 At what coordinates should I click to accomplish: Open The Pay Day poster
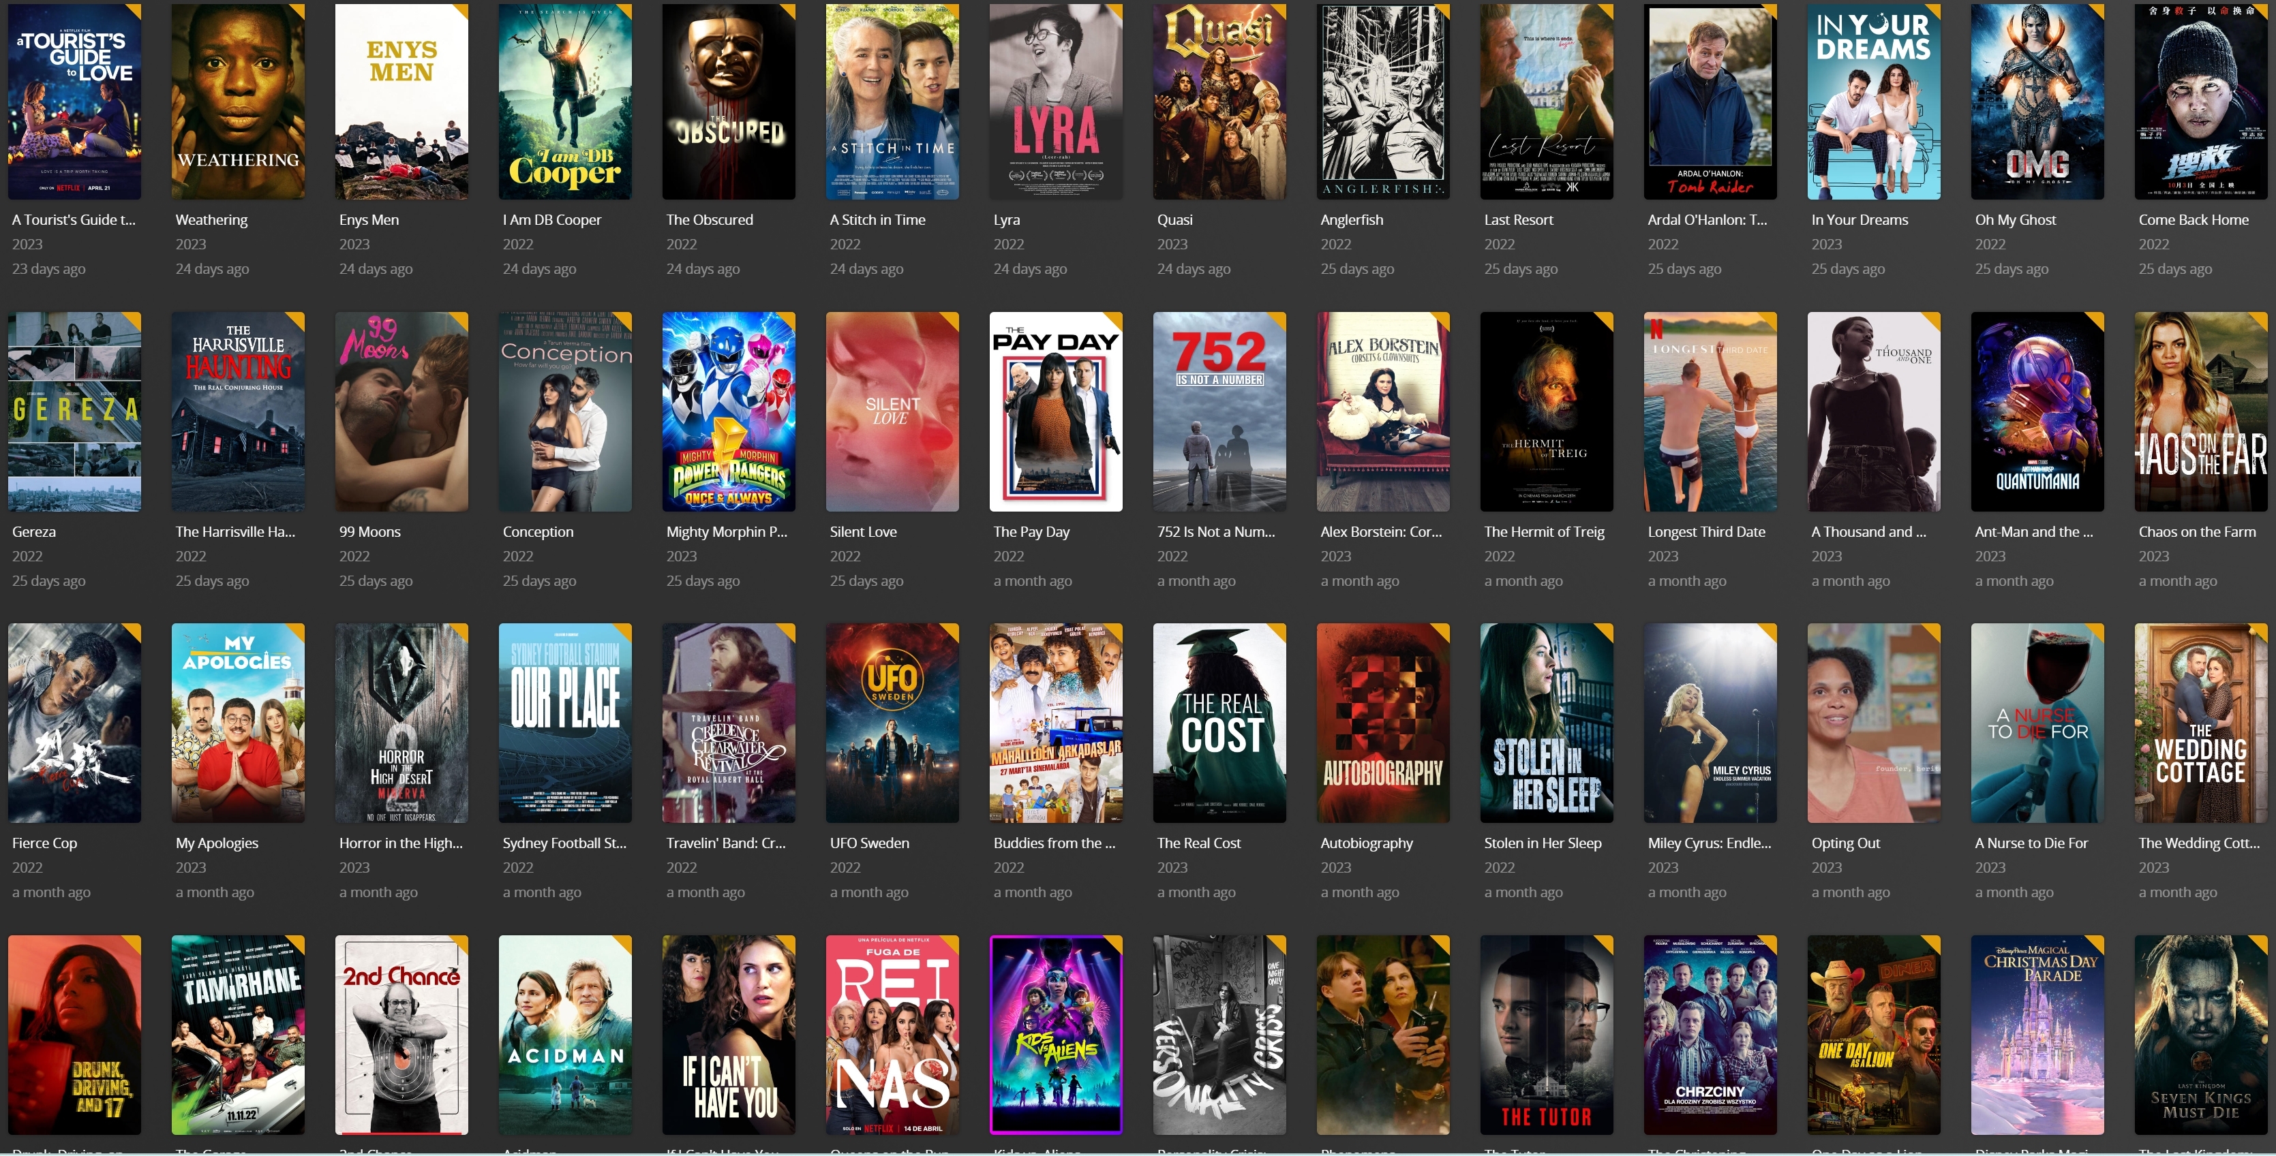tap(1056, 411)
